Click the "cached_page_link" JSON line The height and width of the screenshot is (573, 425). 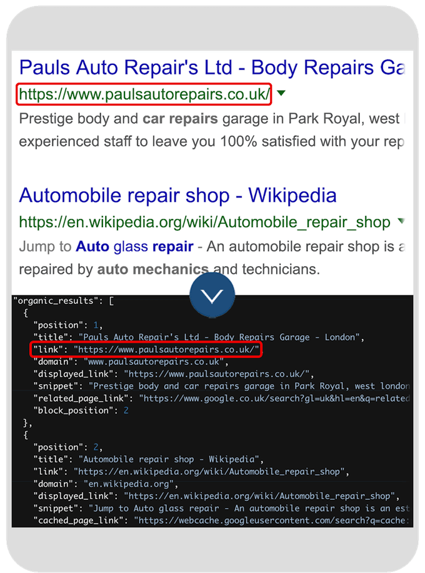[221, 520]
